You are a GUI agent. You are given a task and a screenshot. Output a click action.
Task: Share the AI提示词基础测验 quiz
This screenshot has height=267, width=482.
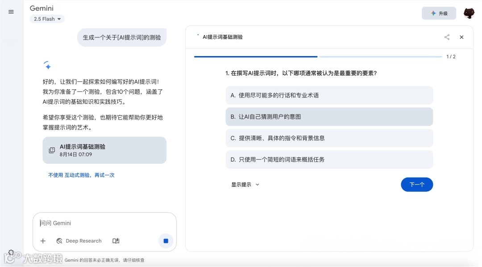(x=447, y=37)
